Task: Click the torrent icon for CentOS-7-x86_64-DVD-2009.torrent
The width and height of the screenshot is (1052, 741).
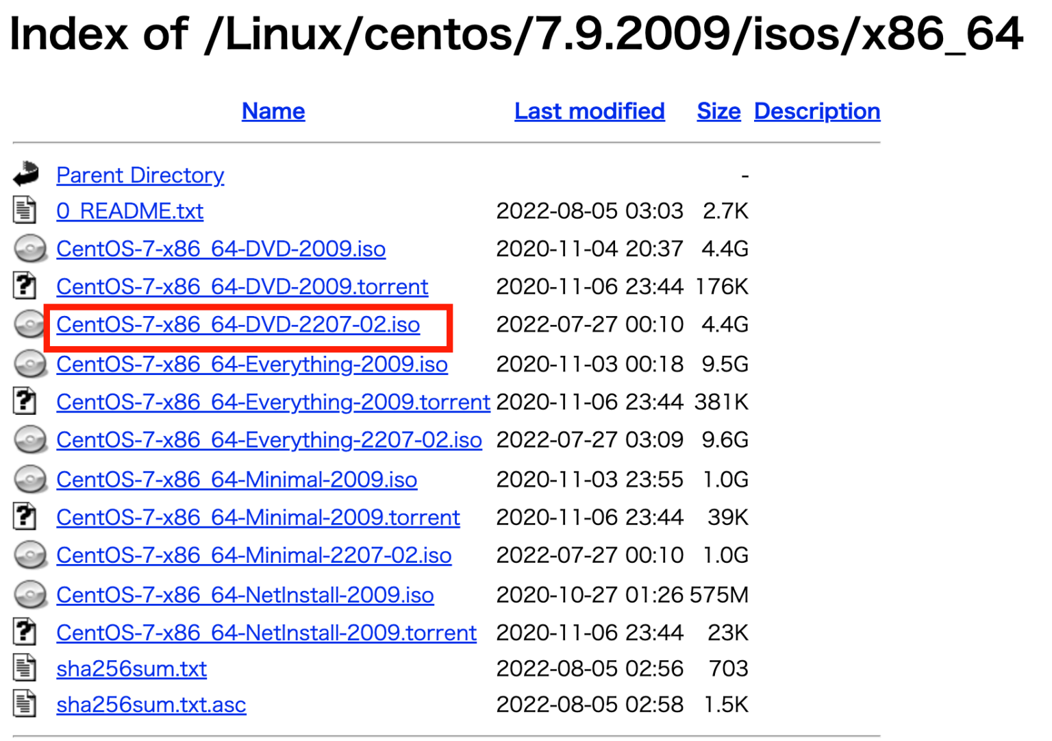Action: [x=25, y=286]
